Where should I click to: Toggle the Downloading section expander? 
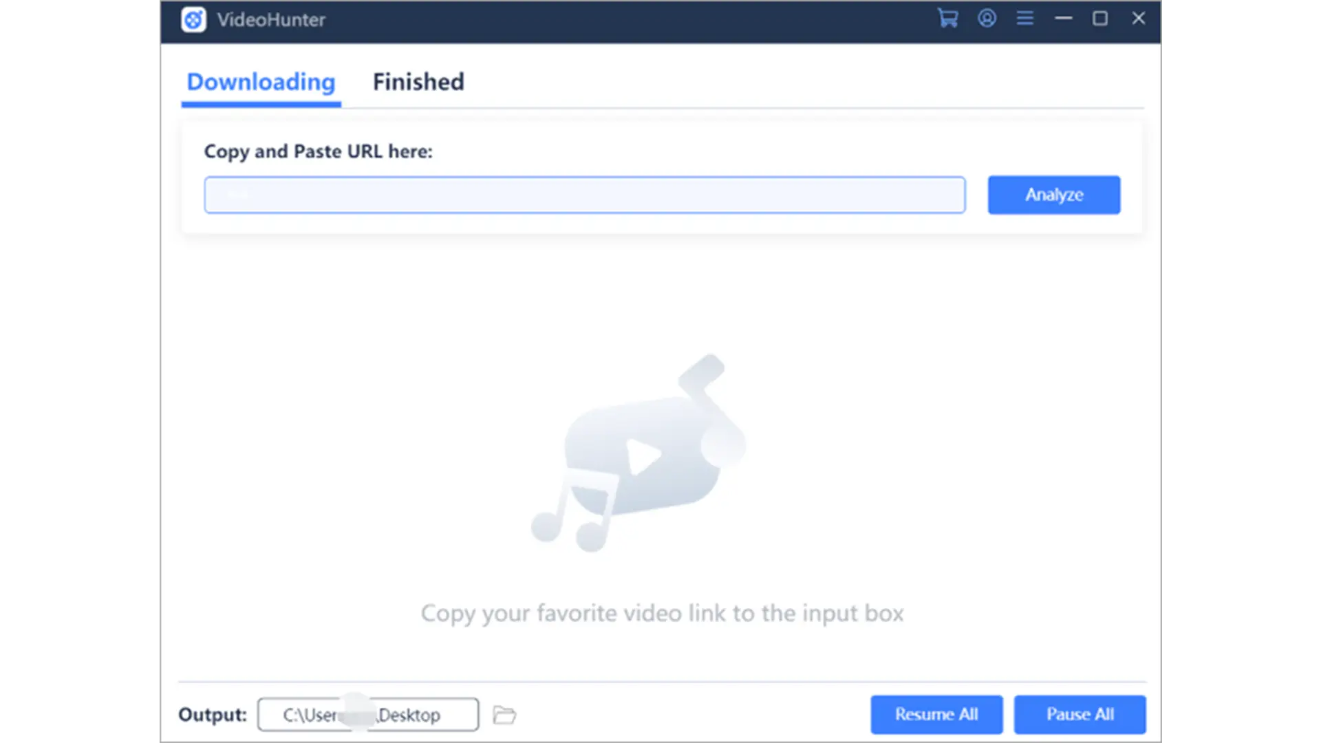(x=260, y=82)
